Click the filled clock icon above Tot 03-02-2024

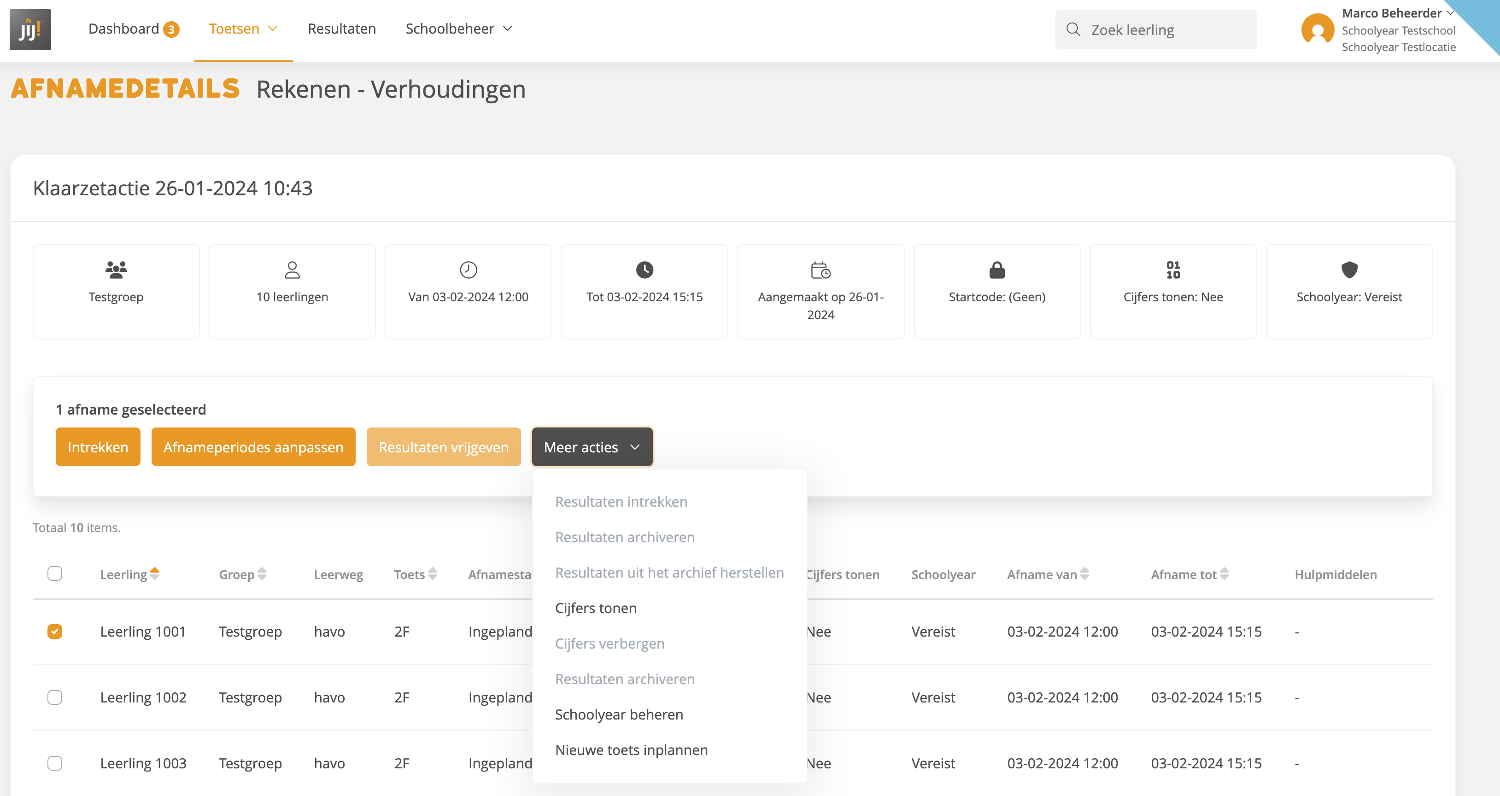[x=645, y=269]
